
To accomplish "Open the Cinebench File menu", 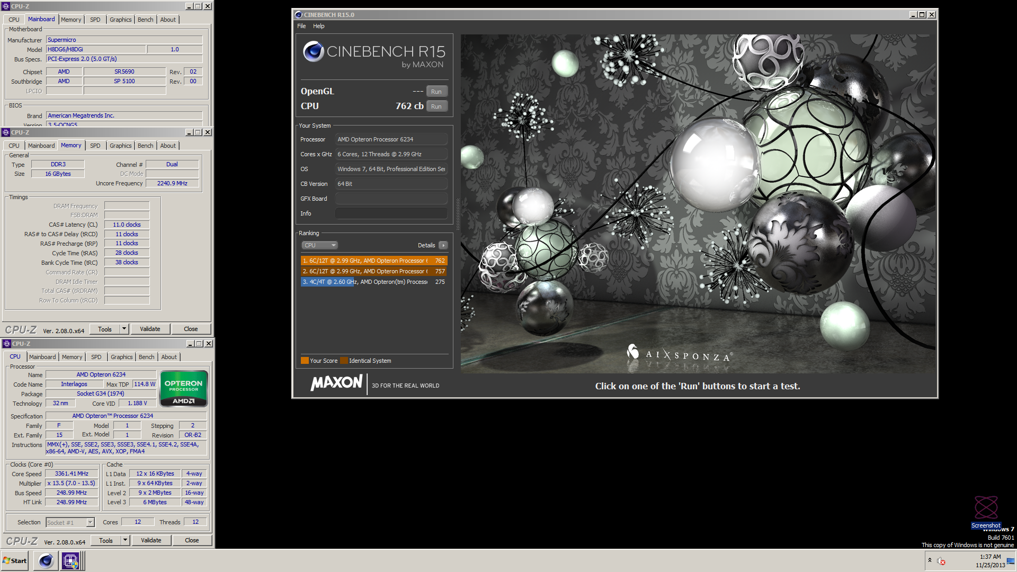I will point(301,26).
